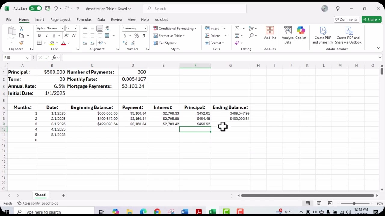Click Accessibility: Good to go status
Viewport: 385px width, 216px height.
(38, 203)
